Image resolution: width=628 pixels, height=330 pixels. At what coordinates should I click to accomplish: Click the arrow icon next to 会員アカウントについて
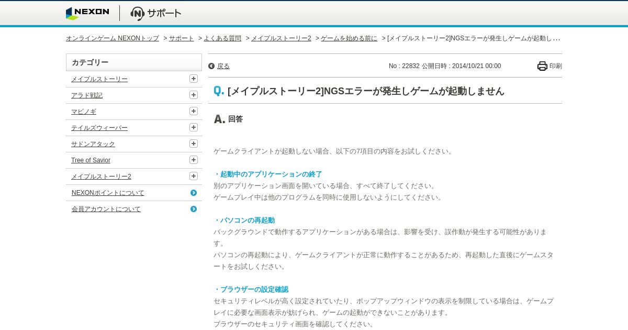[194, 209]
